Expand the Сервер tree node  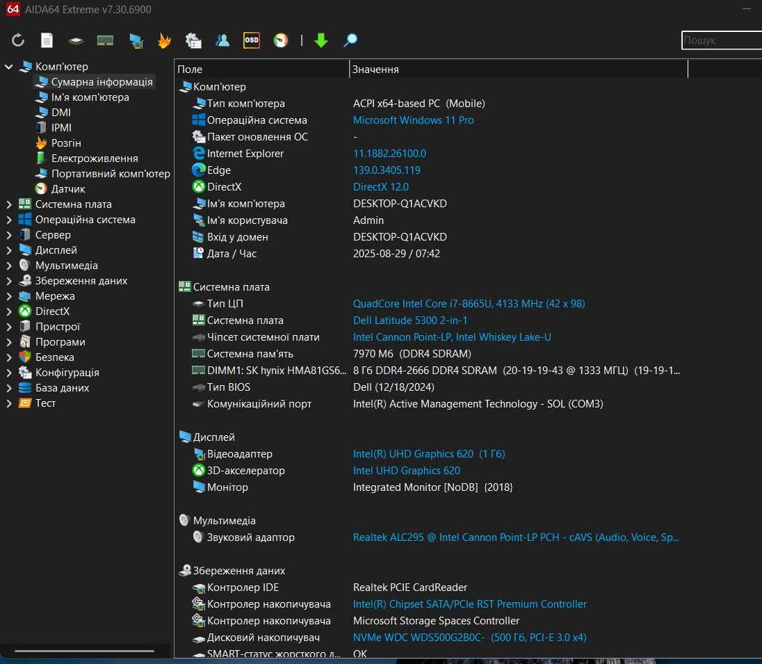(9, 235)
